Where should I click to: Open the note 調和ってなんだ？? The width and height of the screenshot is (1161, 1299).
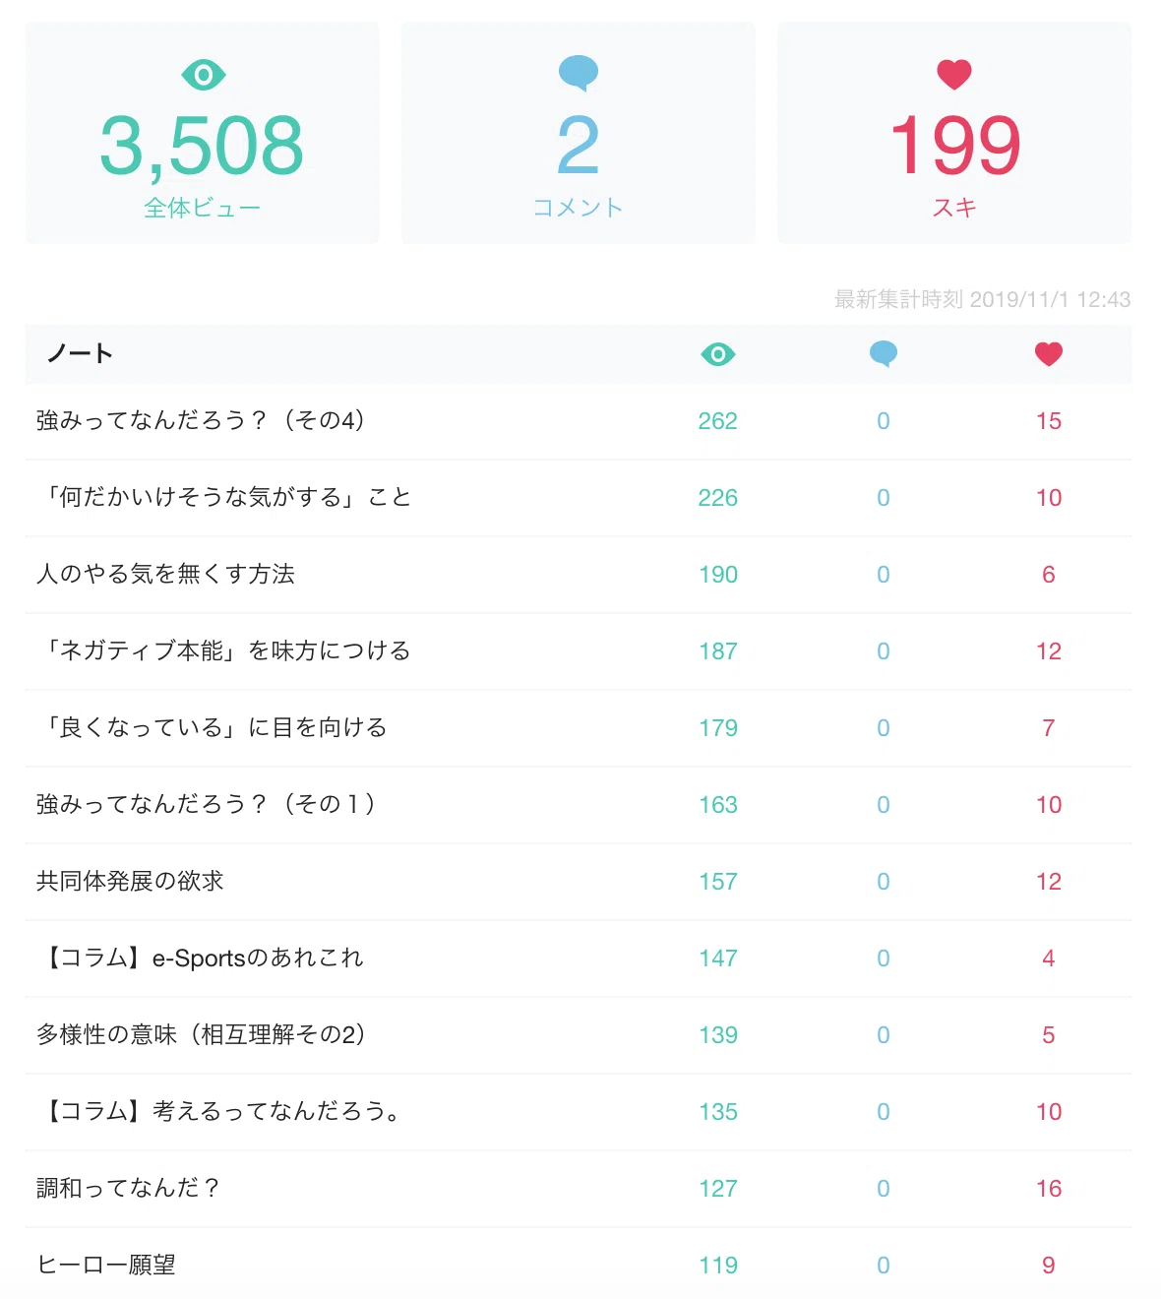(x=128, y=1188)
